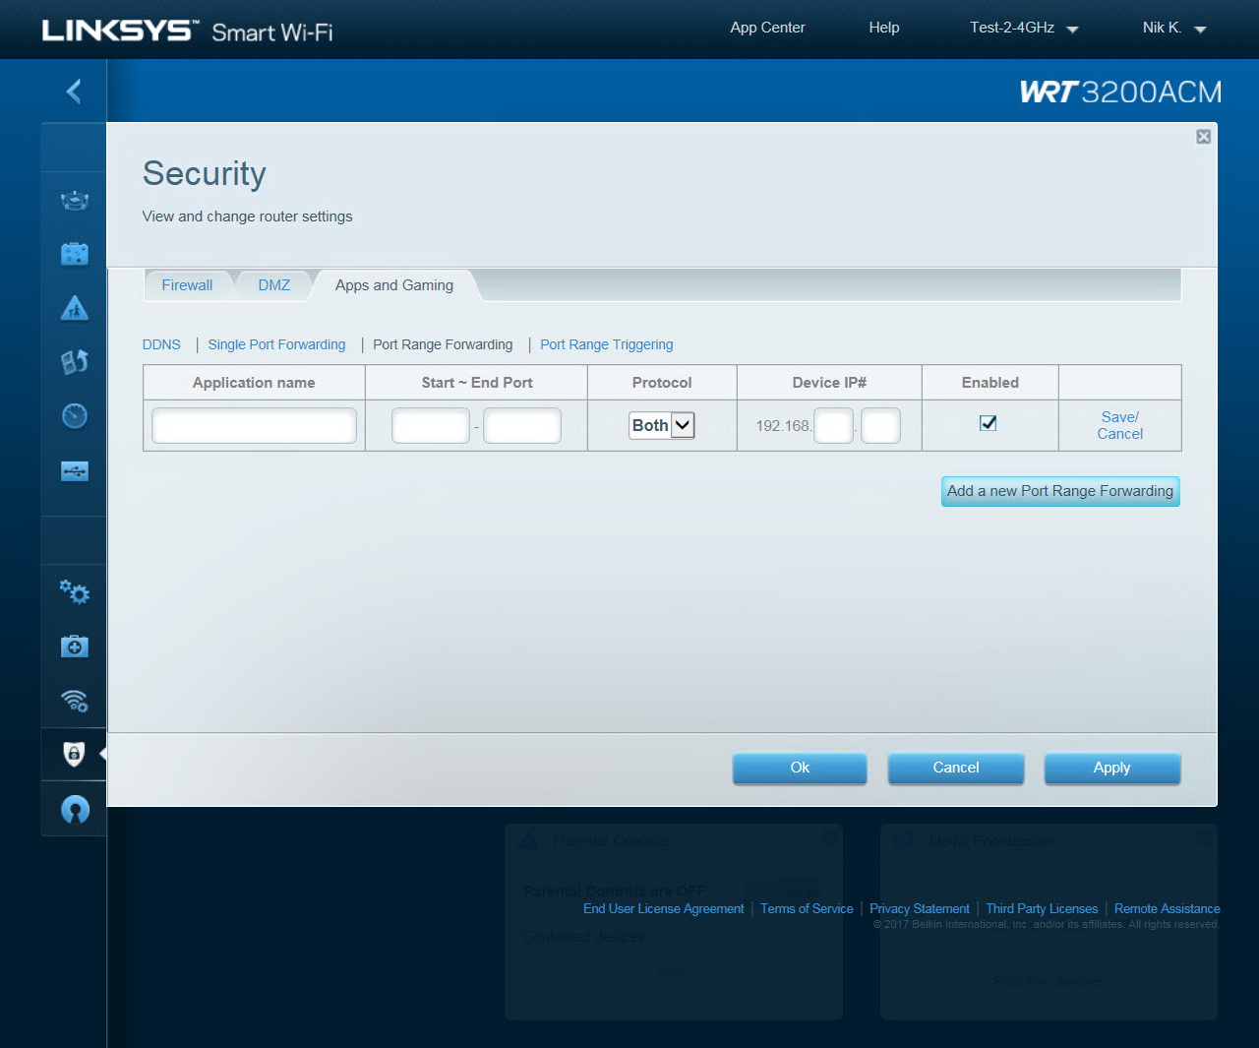Image resolution: width=1259 pixels, height=1048 pixels.
Task: Click the End Port input field
Action: (522, 426)
